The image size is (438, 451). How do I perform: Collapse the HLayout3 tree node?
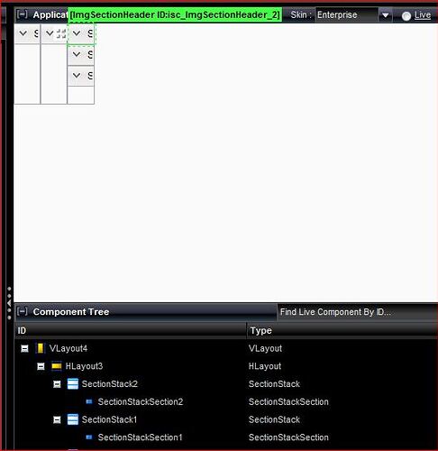pyautogui.click(x=41, y=366)
